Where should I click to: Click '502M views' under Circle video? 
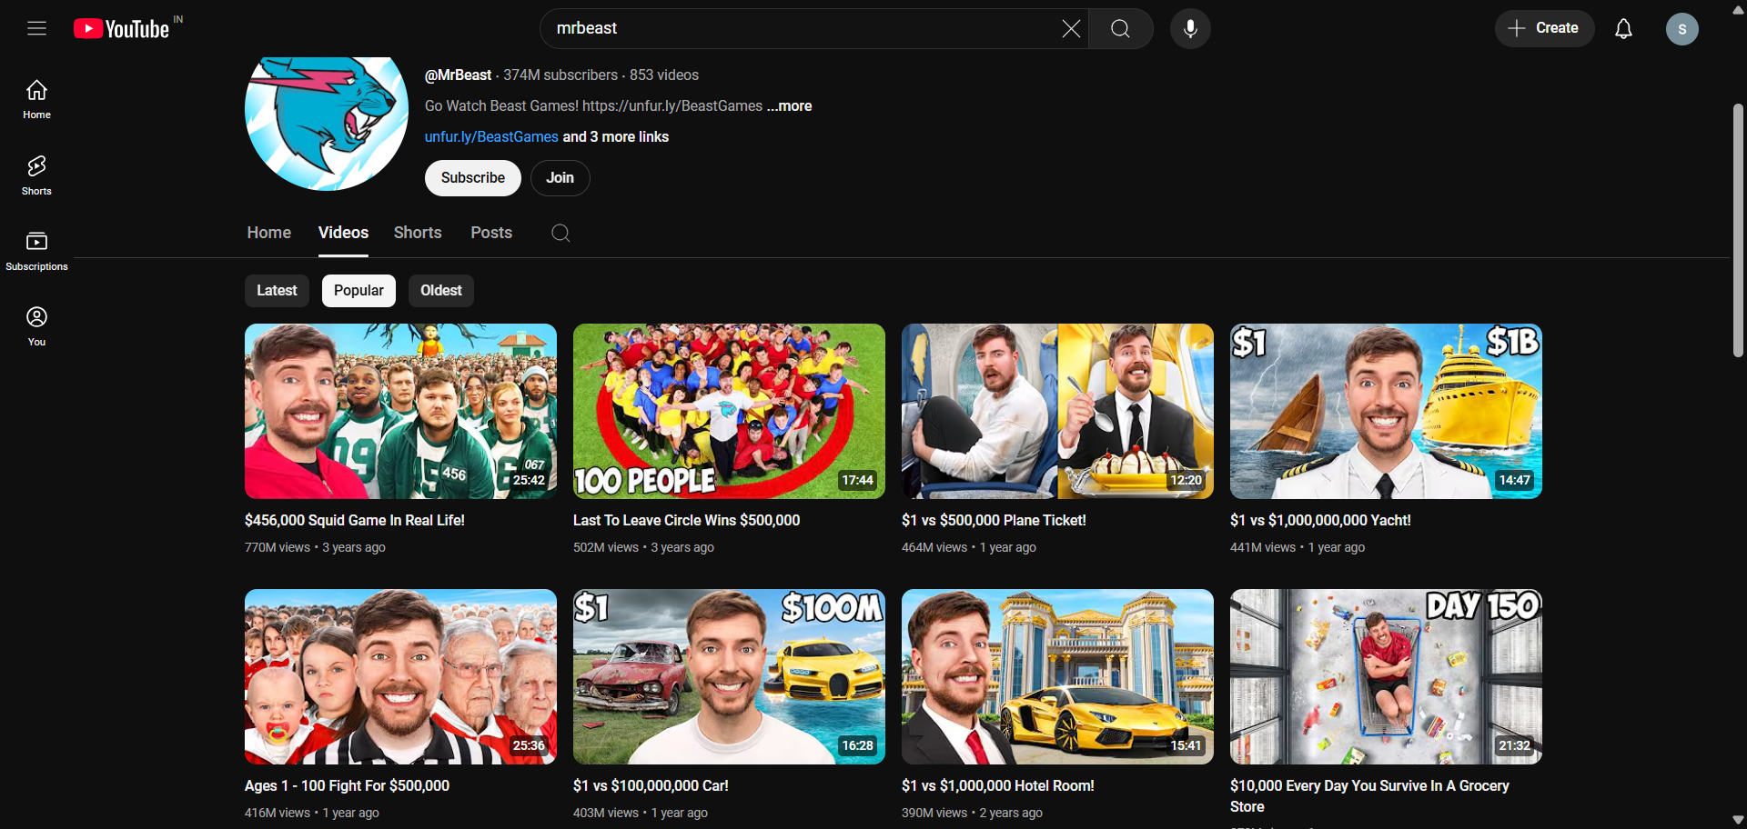(606, 547)
